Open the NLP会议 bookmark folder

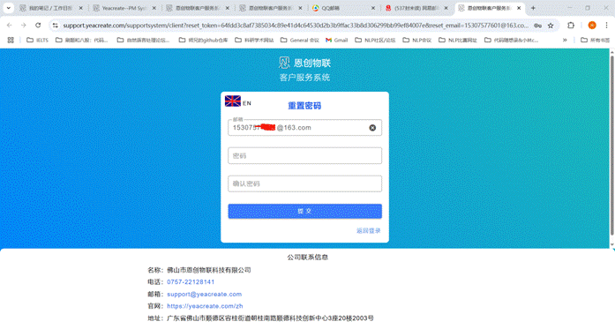[x=417, y=40]
